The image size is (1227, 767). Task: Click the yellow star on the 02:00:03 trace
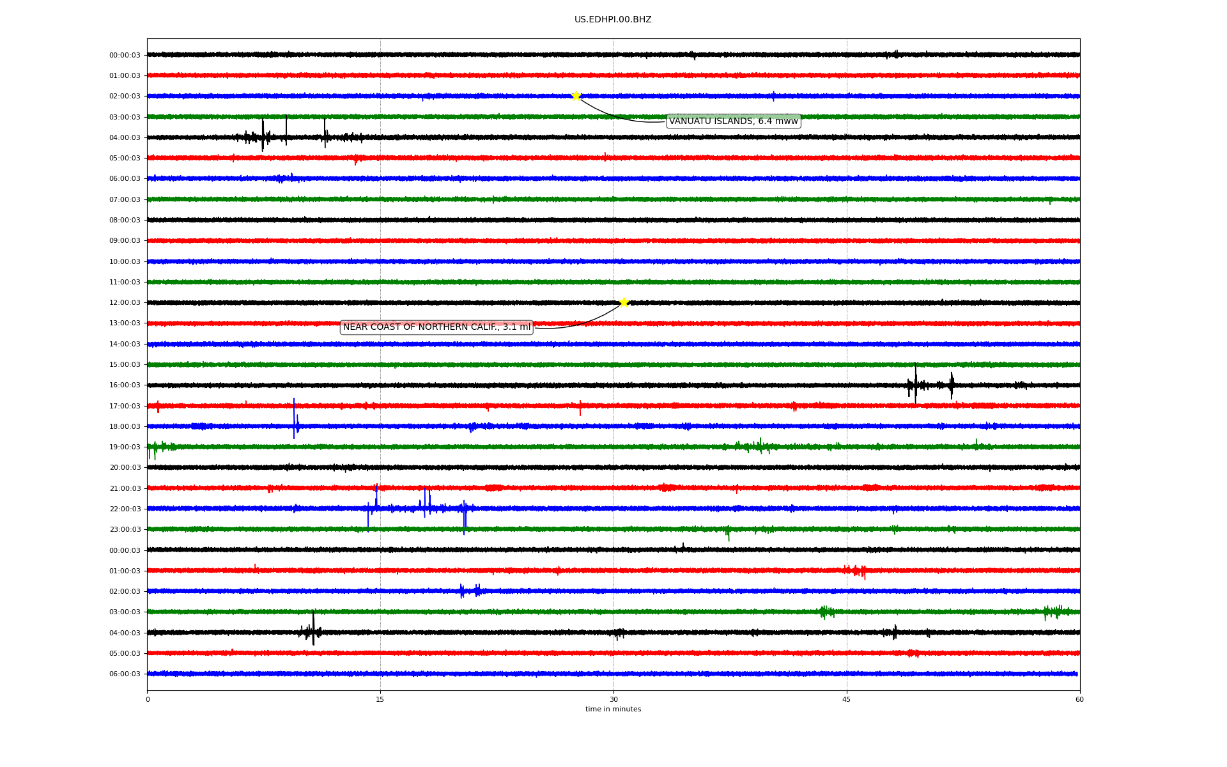576,96
